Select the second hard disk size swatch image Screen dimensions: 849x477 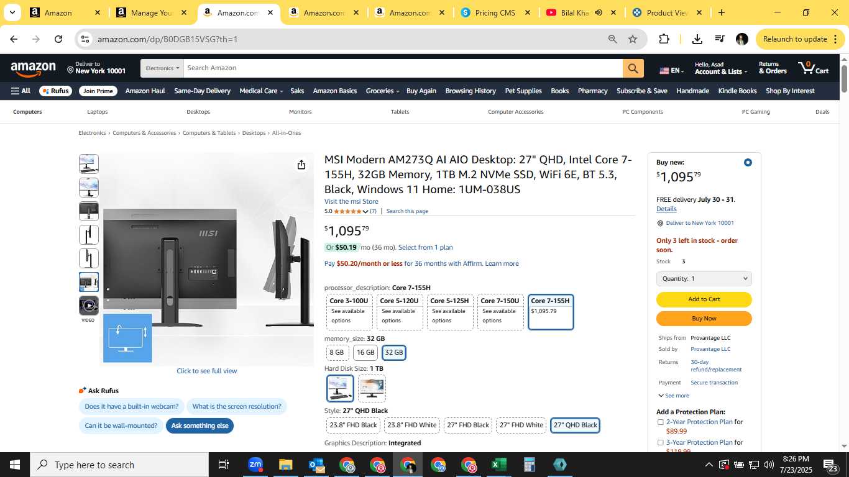coord(372,388)
